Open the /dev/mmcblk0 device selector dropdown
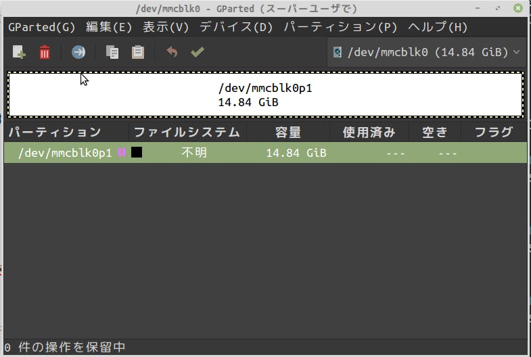Screen dimensions: 531x357 click(427, 52)
